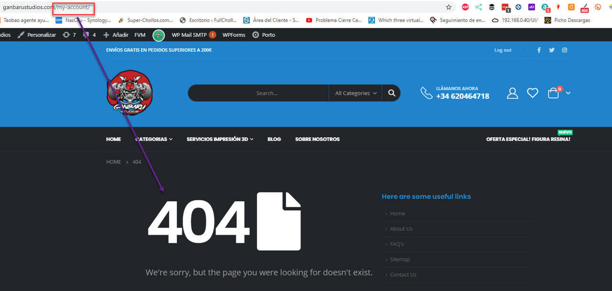Viewport: 612px width, 291px height.
Task: Open the shopping cart icon
Action: (x=554, y=93)
